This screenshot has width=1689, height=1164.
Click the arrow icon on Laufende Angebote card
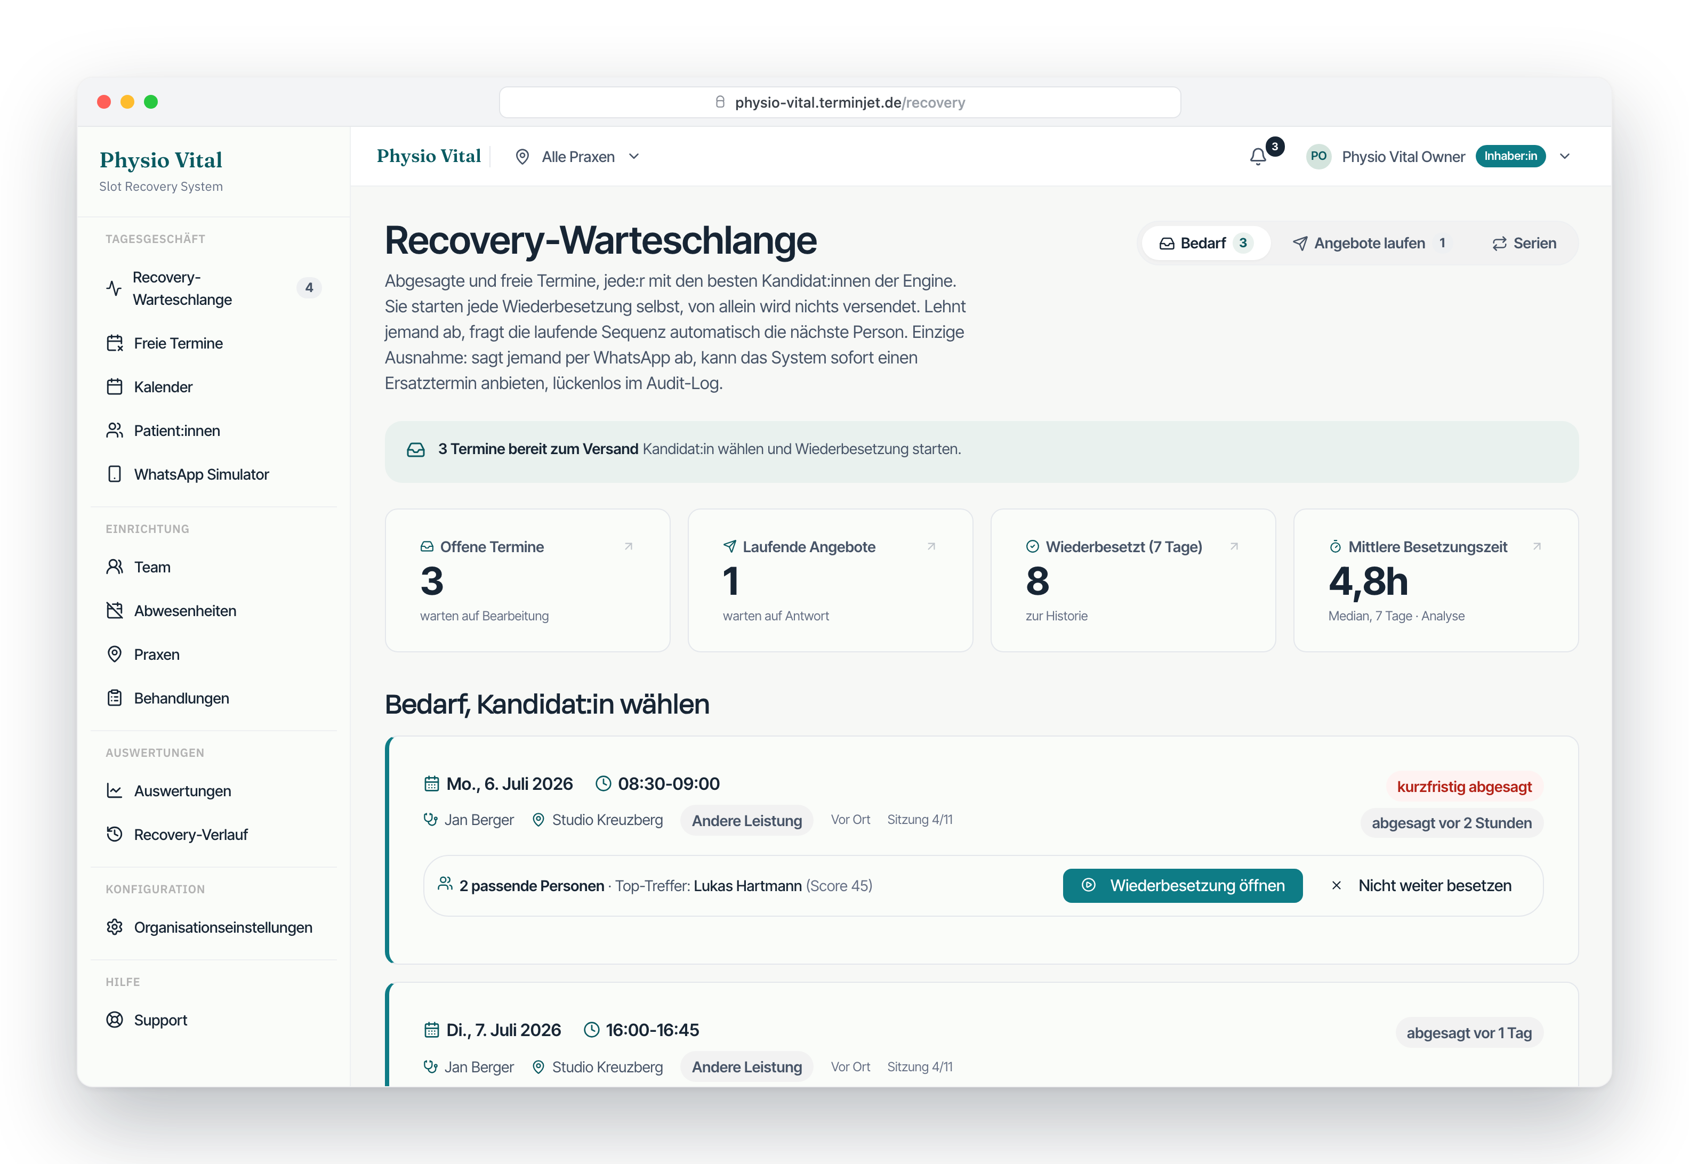point(931,546)
